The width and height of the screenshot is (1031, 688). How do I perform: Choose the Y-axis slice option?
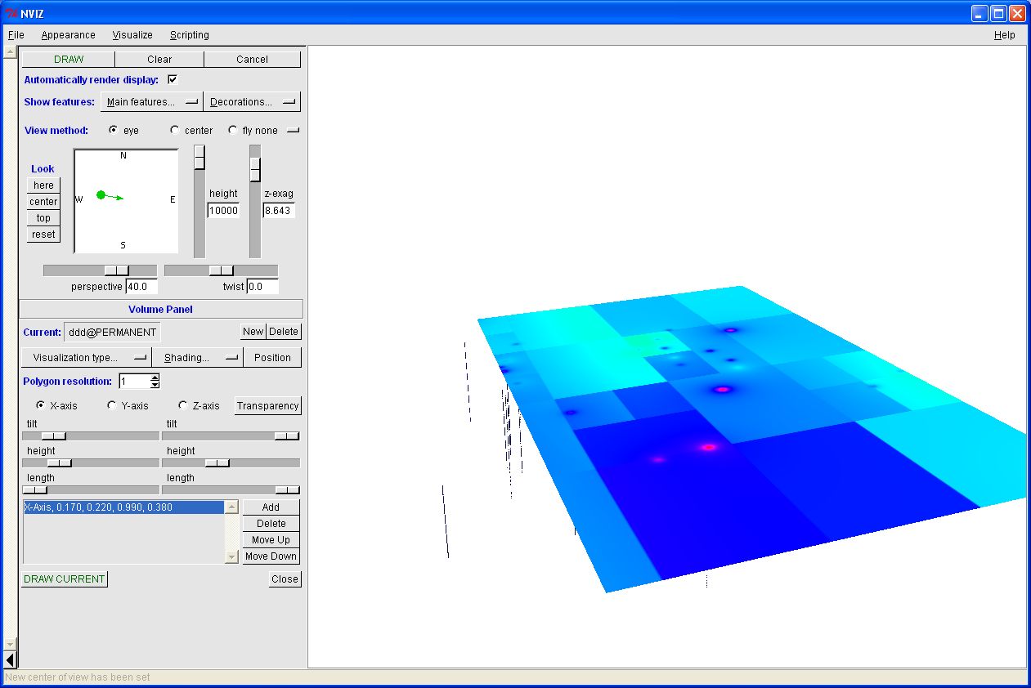point(112,405)
